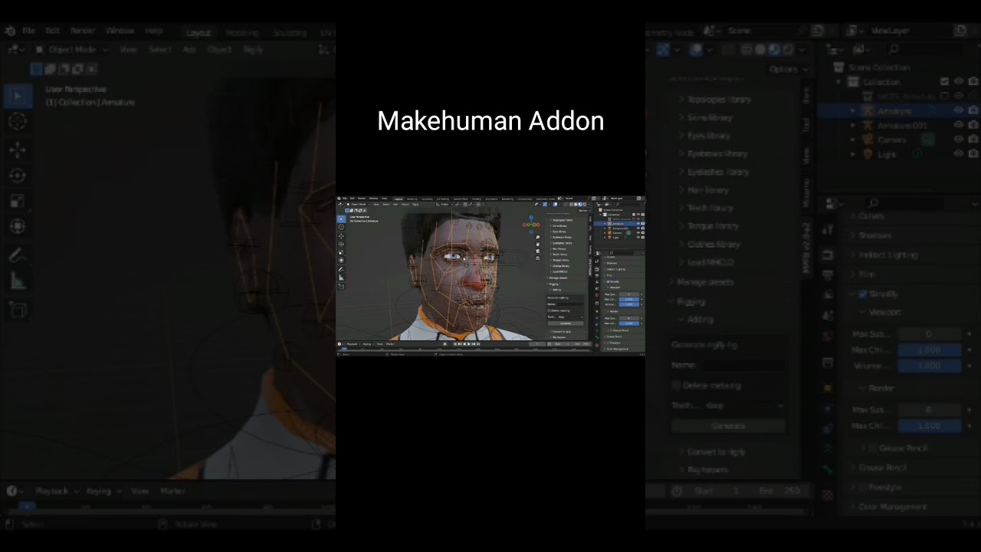Switch to rendered viewport shading in enlarged background
This screenshot has width=981, height=552.
point(789,49)
